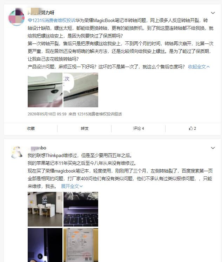
Task: Click the 12315消费者维权投诉 super topic diamond icon
Action: pyautogui.click(x=30, y=20)
